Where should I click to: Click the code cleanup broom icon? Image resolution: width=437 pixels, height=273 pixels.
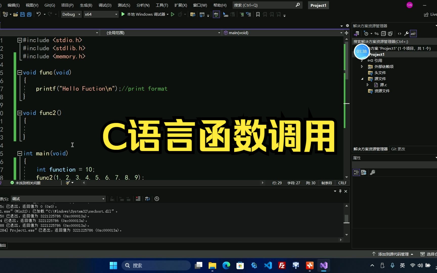coord(68,183)
